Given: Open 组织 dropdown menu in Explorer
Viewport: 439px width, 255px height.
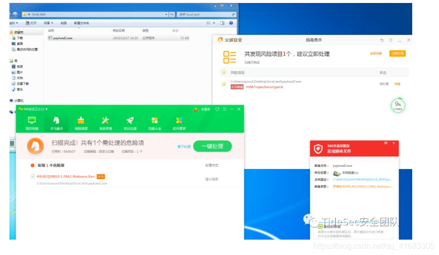Looking at the screenshot, I should pyautogui.click(x=13, y=23).
